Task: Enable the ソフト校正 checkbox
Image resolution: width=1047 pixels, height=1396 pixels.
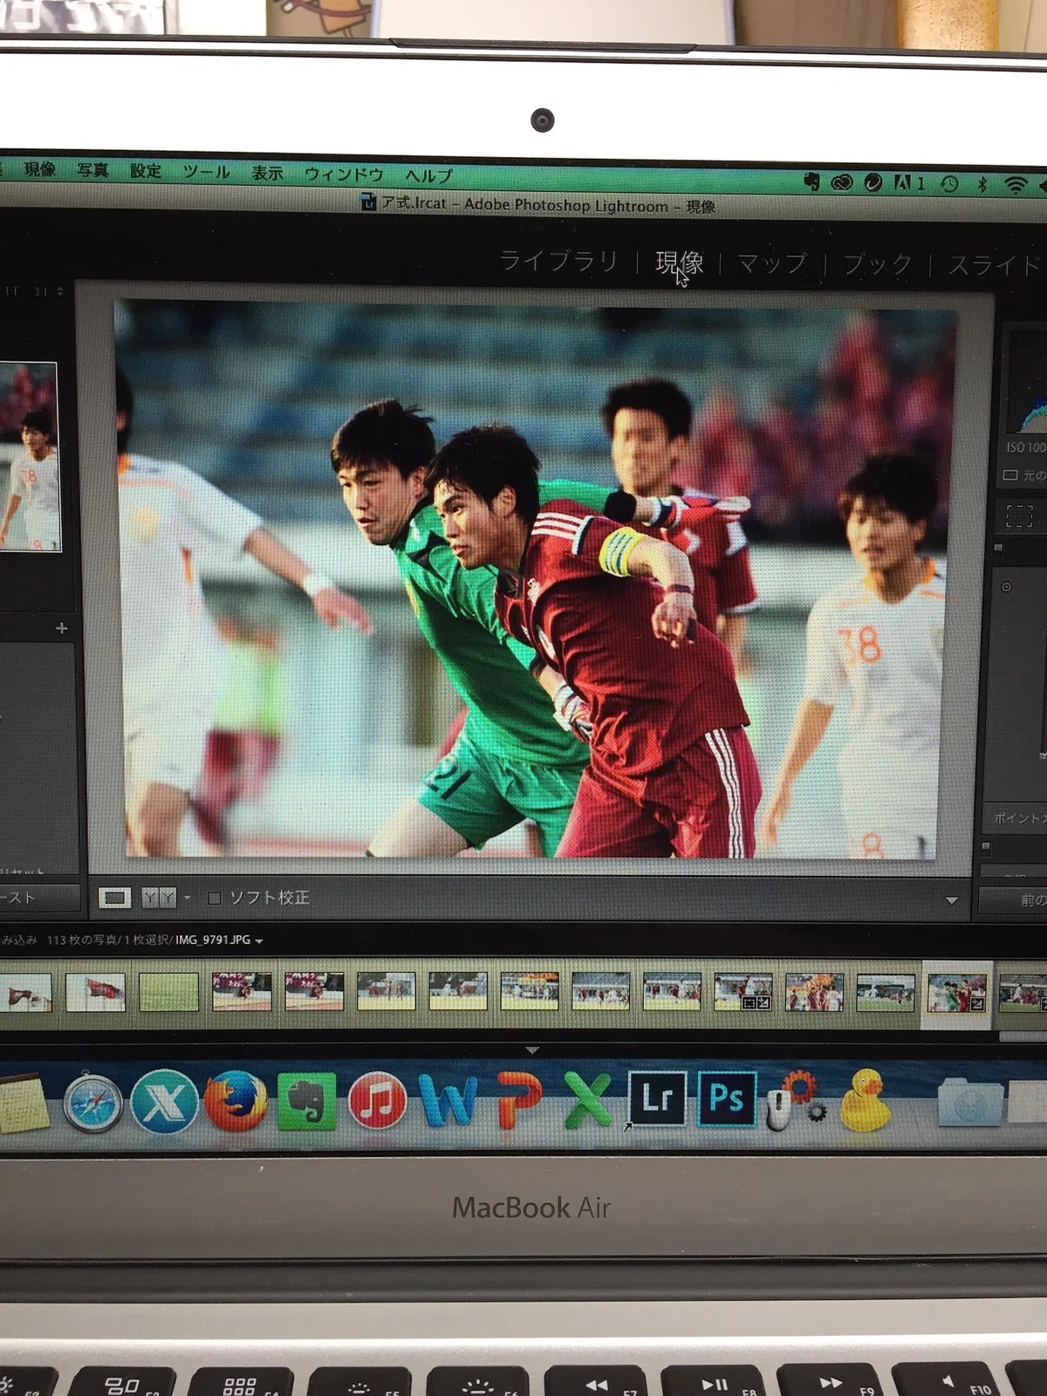Action: (x=215, y=897)
